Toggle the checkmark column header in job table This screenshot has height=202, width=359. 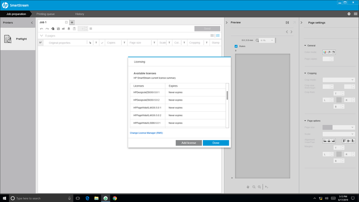tap(102, 43)
